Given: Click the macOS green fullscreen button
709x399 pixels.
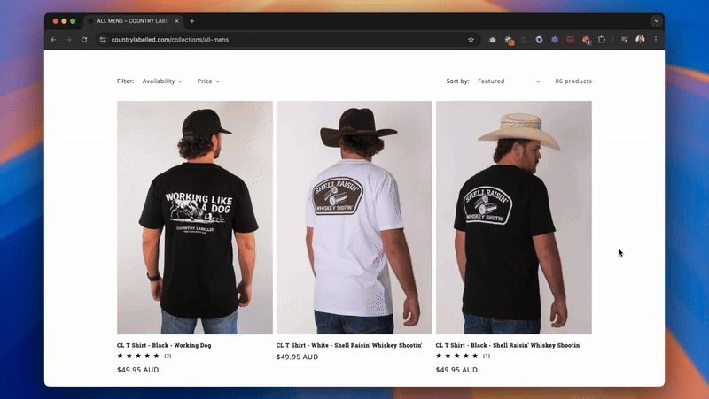Looking at the screenshot, I should coord(73,21).
